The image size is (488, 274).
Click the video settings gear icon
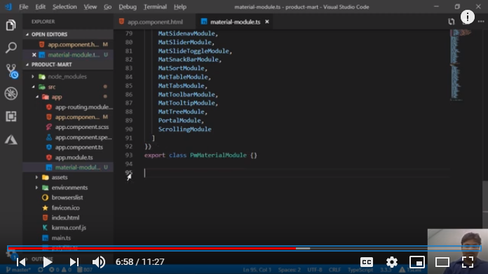[392, 262]
